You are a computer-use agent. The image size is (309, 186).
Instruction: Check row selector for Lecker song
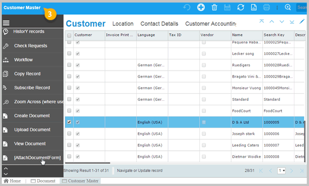69,54
